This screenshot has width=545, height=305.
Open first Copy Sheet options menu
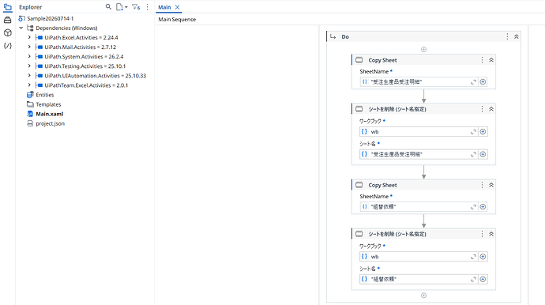tap(482, 60)
